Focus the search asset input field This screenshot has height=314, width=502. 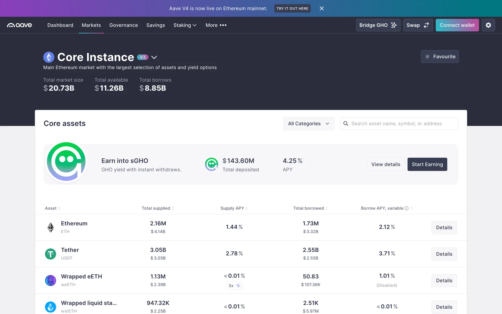399,124
